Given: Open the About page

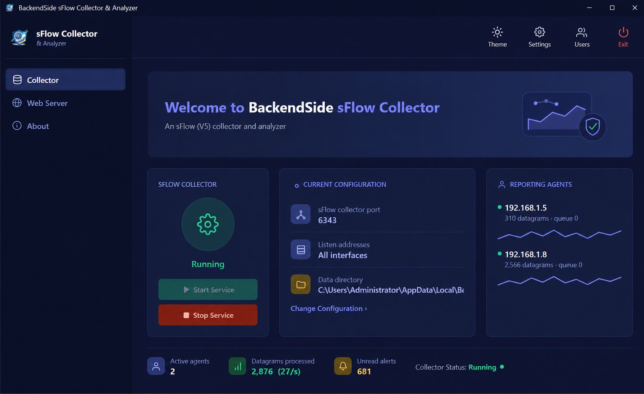Looking at the screenshot, I should click(65, 126).
